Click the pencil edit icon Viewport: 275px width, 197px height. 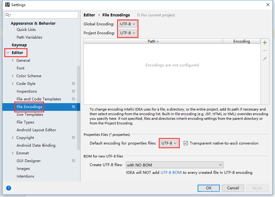click(x=265, y=59)
